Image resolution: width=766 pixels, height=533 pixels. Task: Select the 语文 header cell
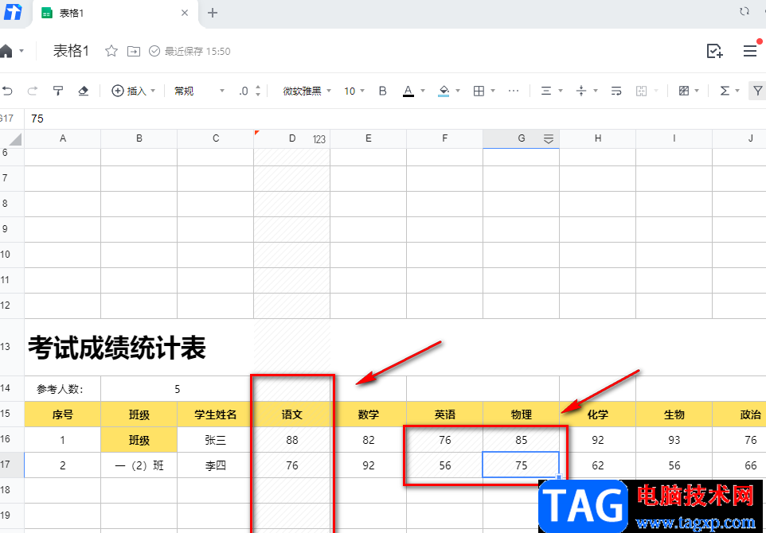pos(292,414)
